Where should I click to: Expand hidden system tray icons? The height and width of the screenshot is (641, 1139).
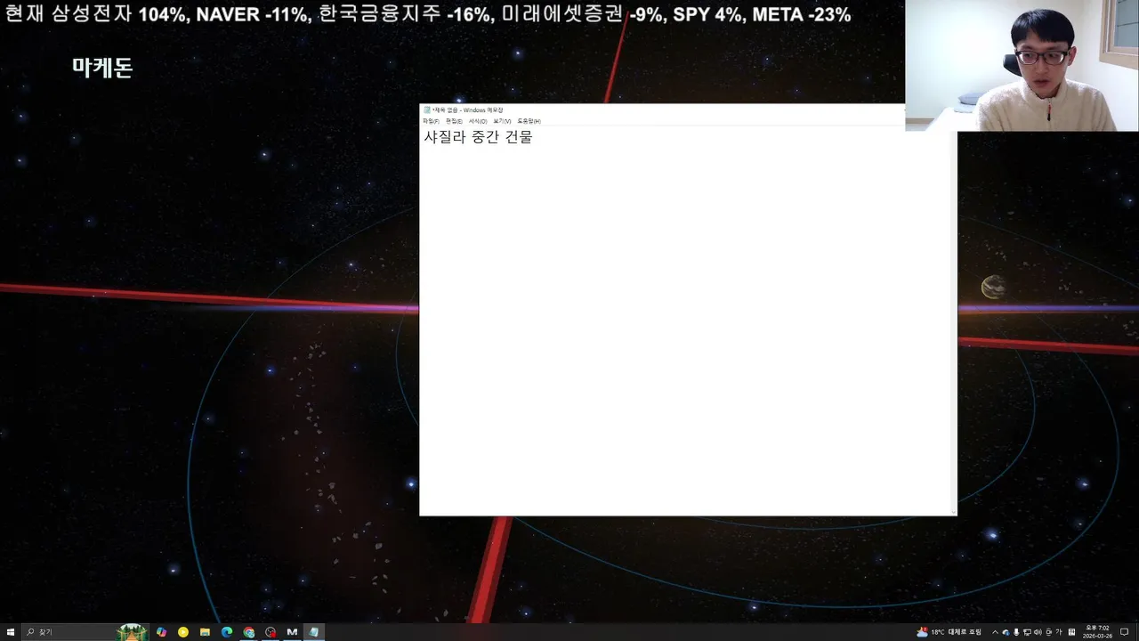[x=995, y=632]
